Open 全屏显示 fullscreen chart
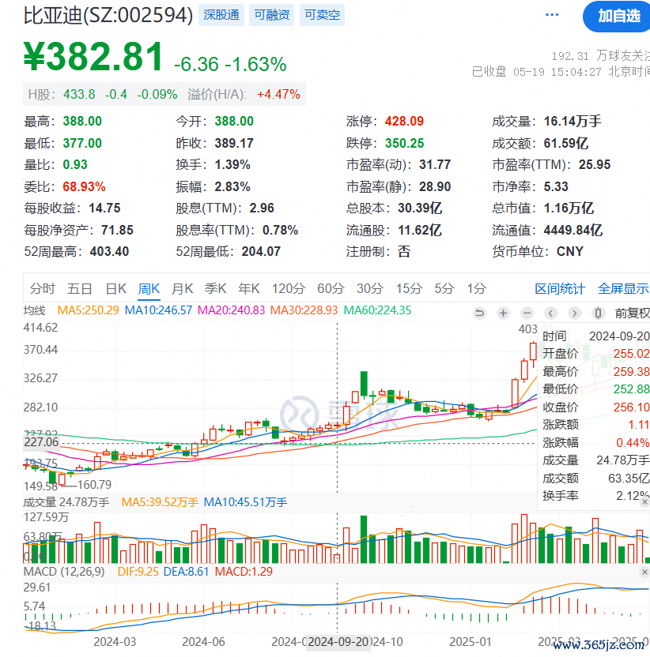This screenshot has width=650, height=657. click(x=624, y=288)
